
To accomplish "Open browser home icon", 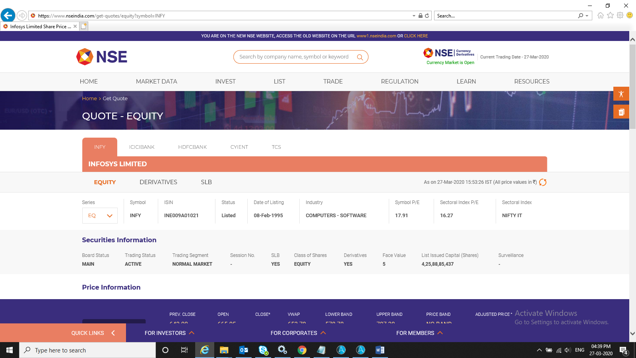I will (x=600, y=16).
